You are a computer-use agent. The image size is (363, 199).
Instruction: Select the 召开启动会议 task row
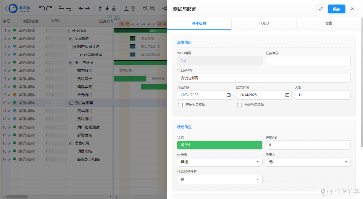point(57,55)
